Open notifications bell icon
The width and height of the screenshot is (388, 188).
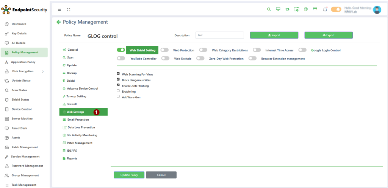click(x=325, y=9)
